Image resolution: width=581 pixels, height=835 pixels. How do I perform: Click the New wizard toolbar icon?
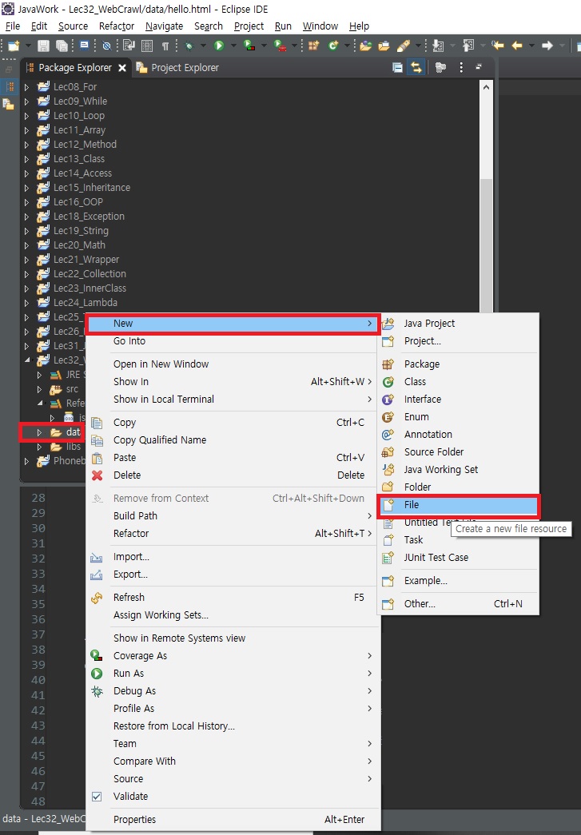(14, 46)
